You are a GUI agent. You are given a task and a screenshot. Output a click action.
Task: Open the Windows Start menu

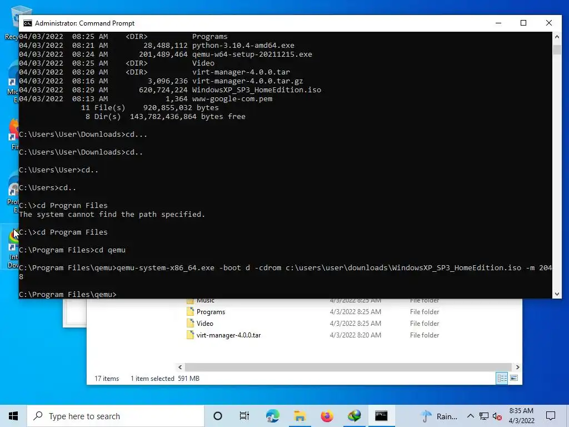pyautogui.click(x=13, y=416)
